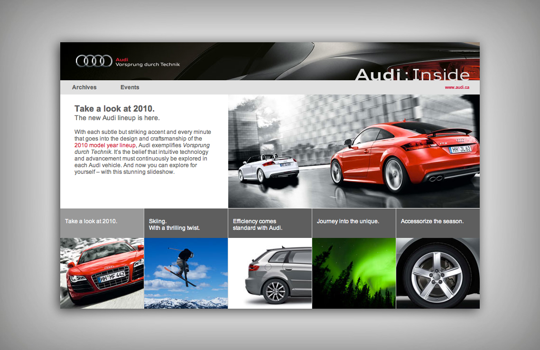This screenshot has width=540, height=350.
Task: Select the 'Journey into the unique.' tile
Action: tap(354, 223)
